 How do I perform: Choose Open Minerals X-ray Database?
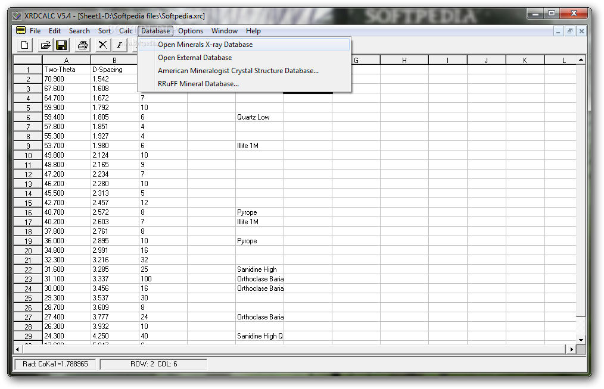point(244,45)
